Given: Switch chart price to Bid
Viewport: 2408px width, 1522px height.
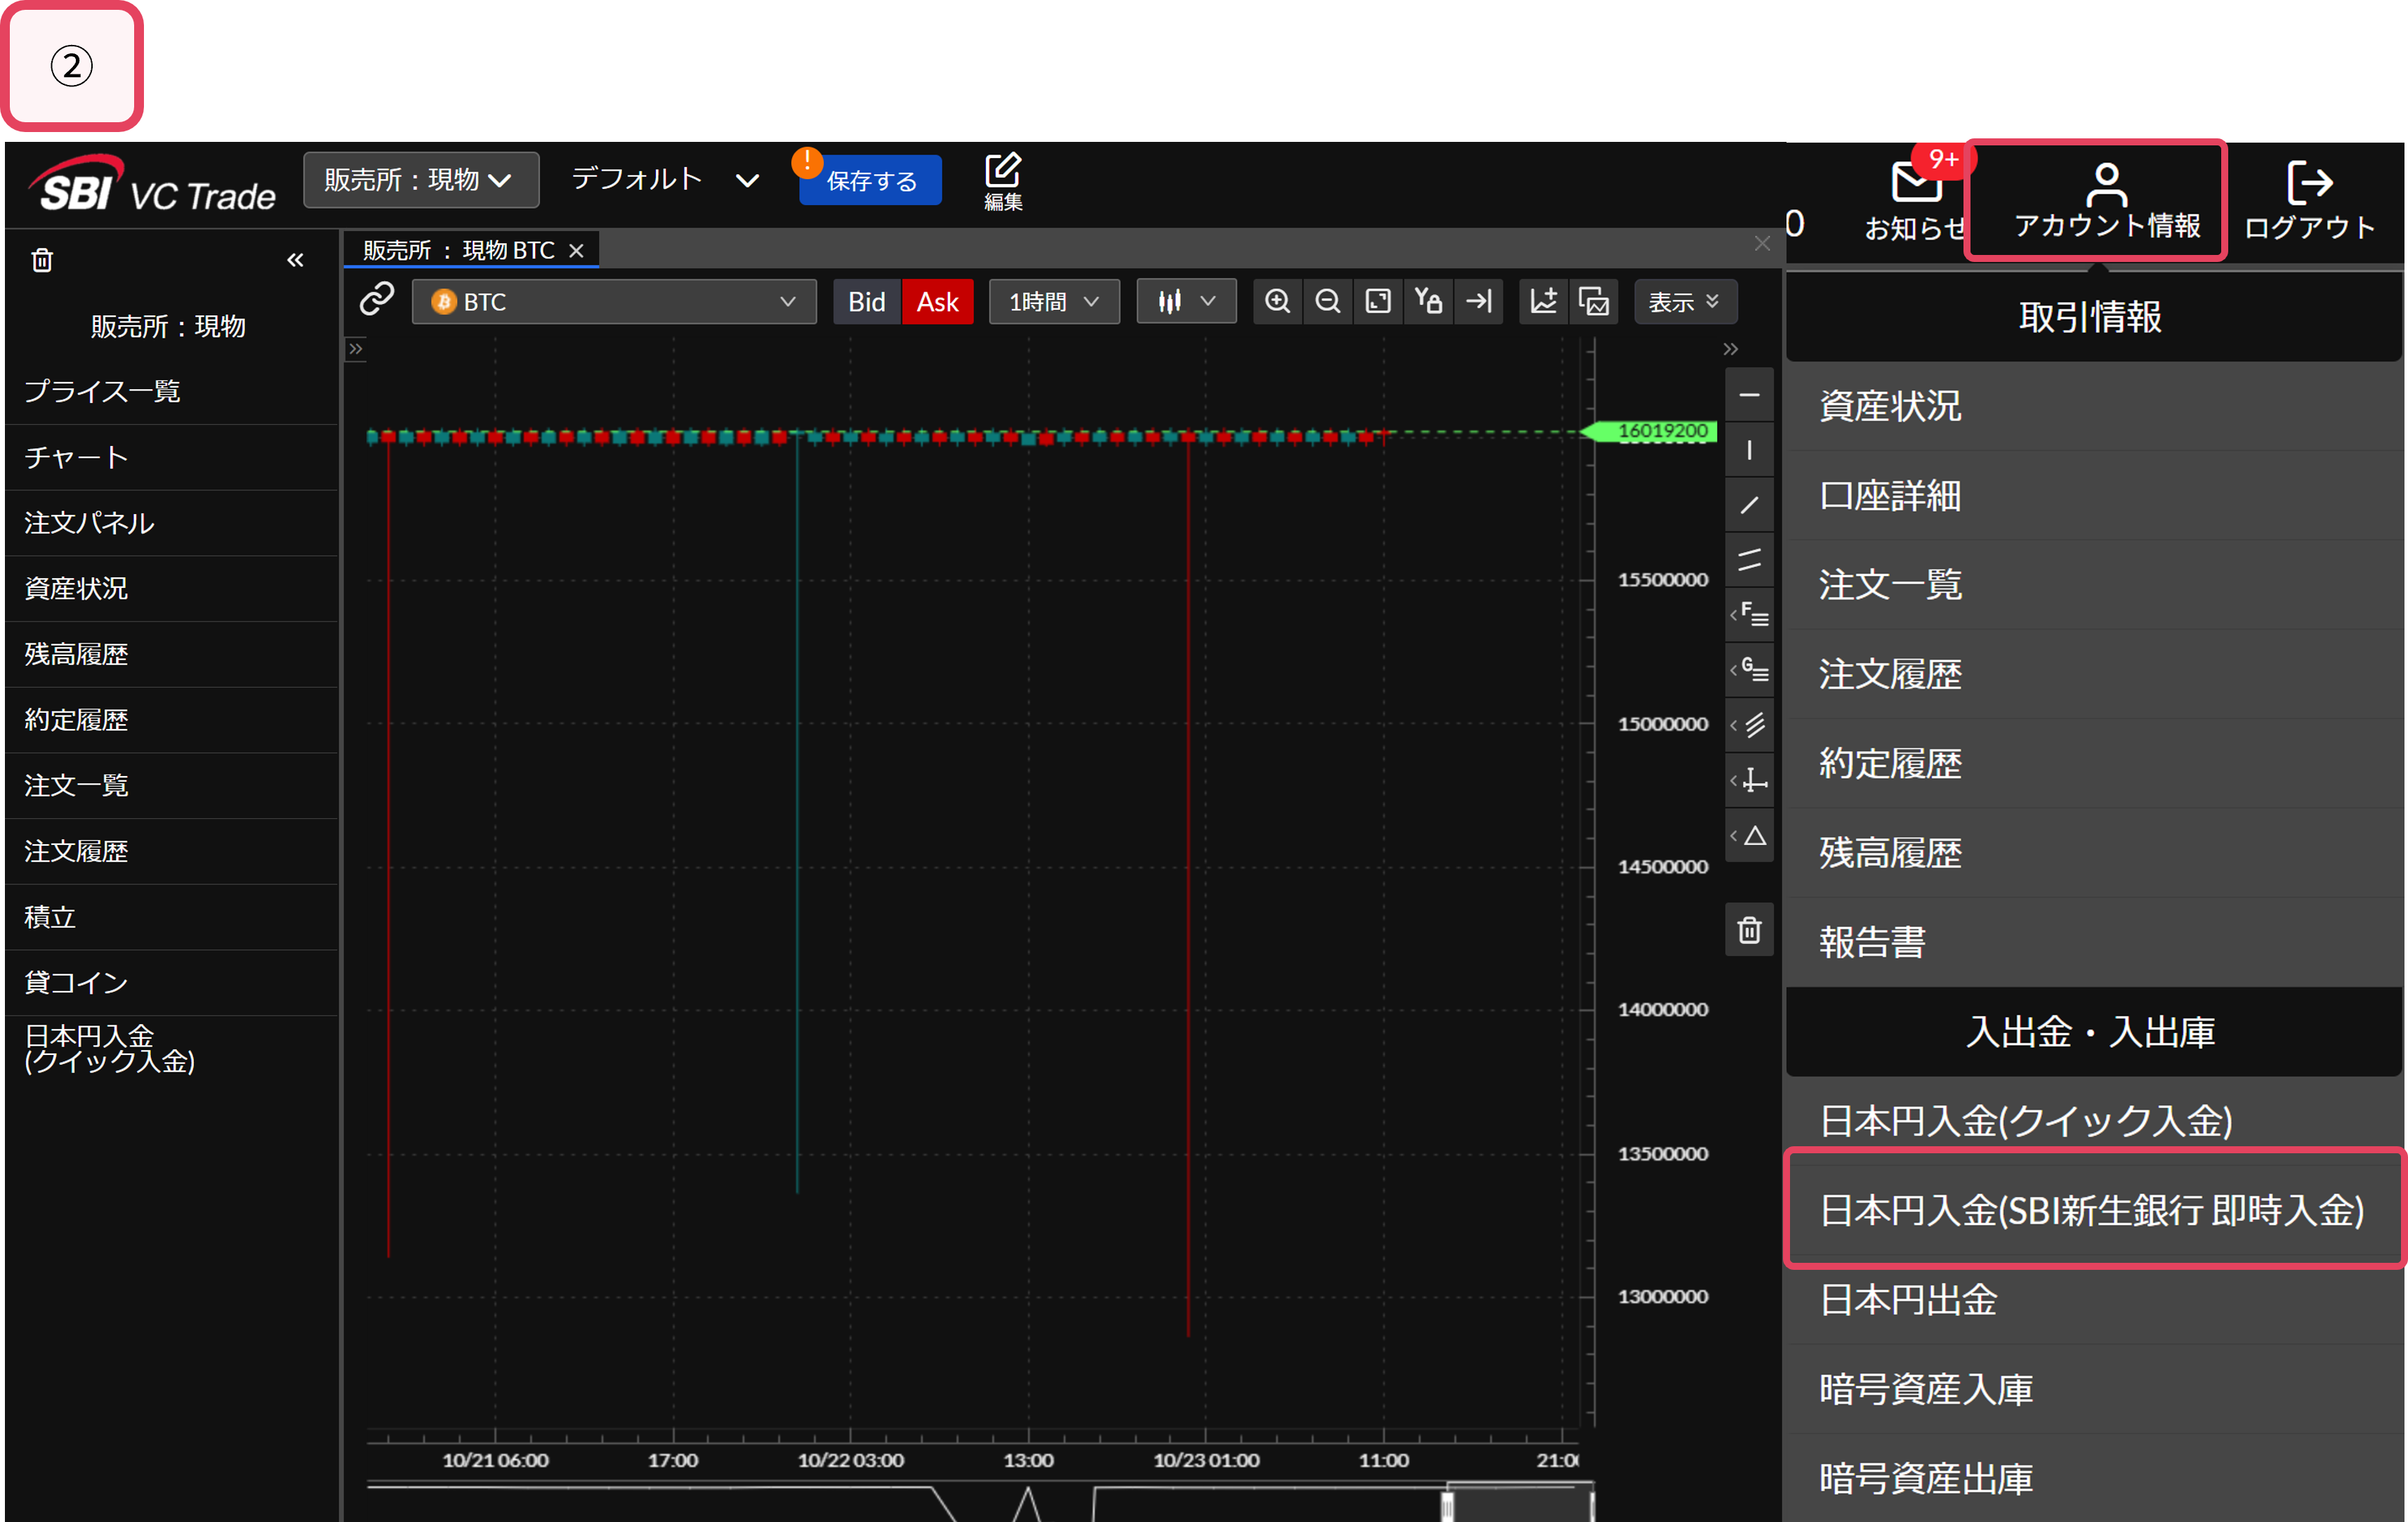Looking at the screenshot, I should point(866,301).
